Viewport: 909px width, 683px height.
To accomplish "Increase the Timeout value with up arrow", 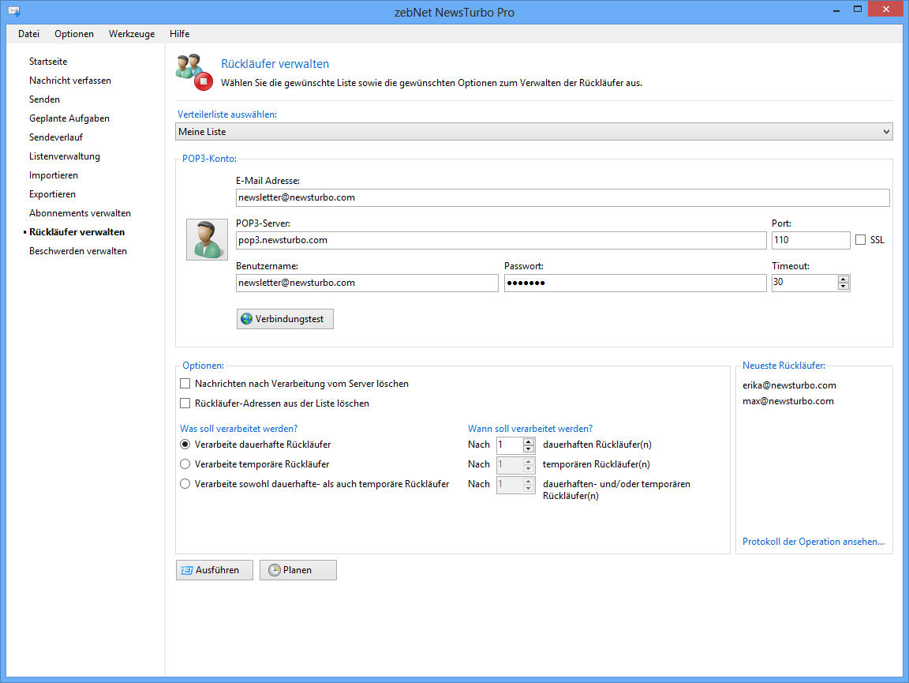I will 844,279.
